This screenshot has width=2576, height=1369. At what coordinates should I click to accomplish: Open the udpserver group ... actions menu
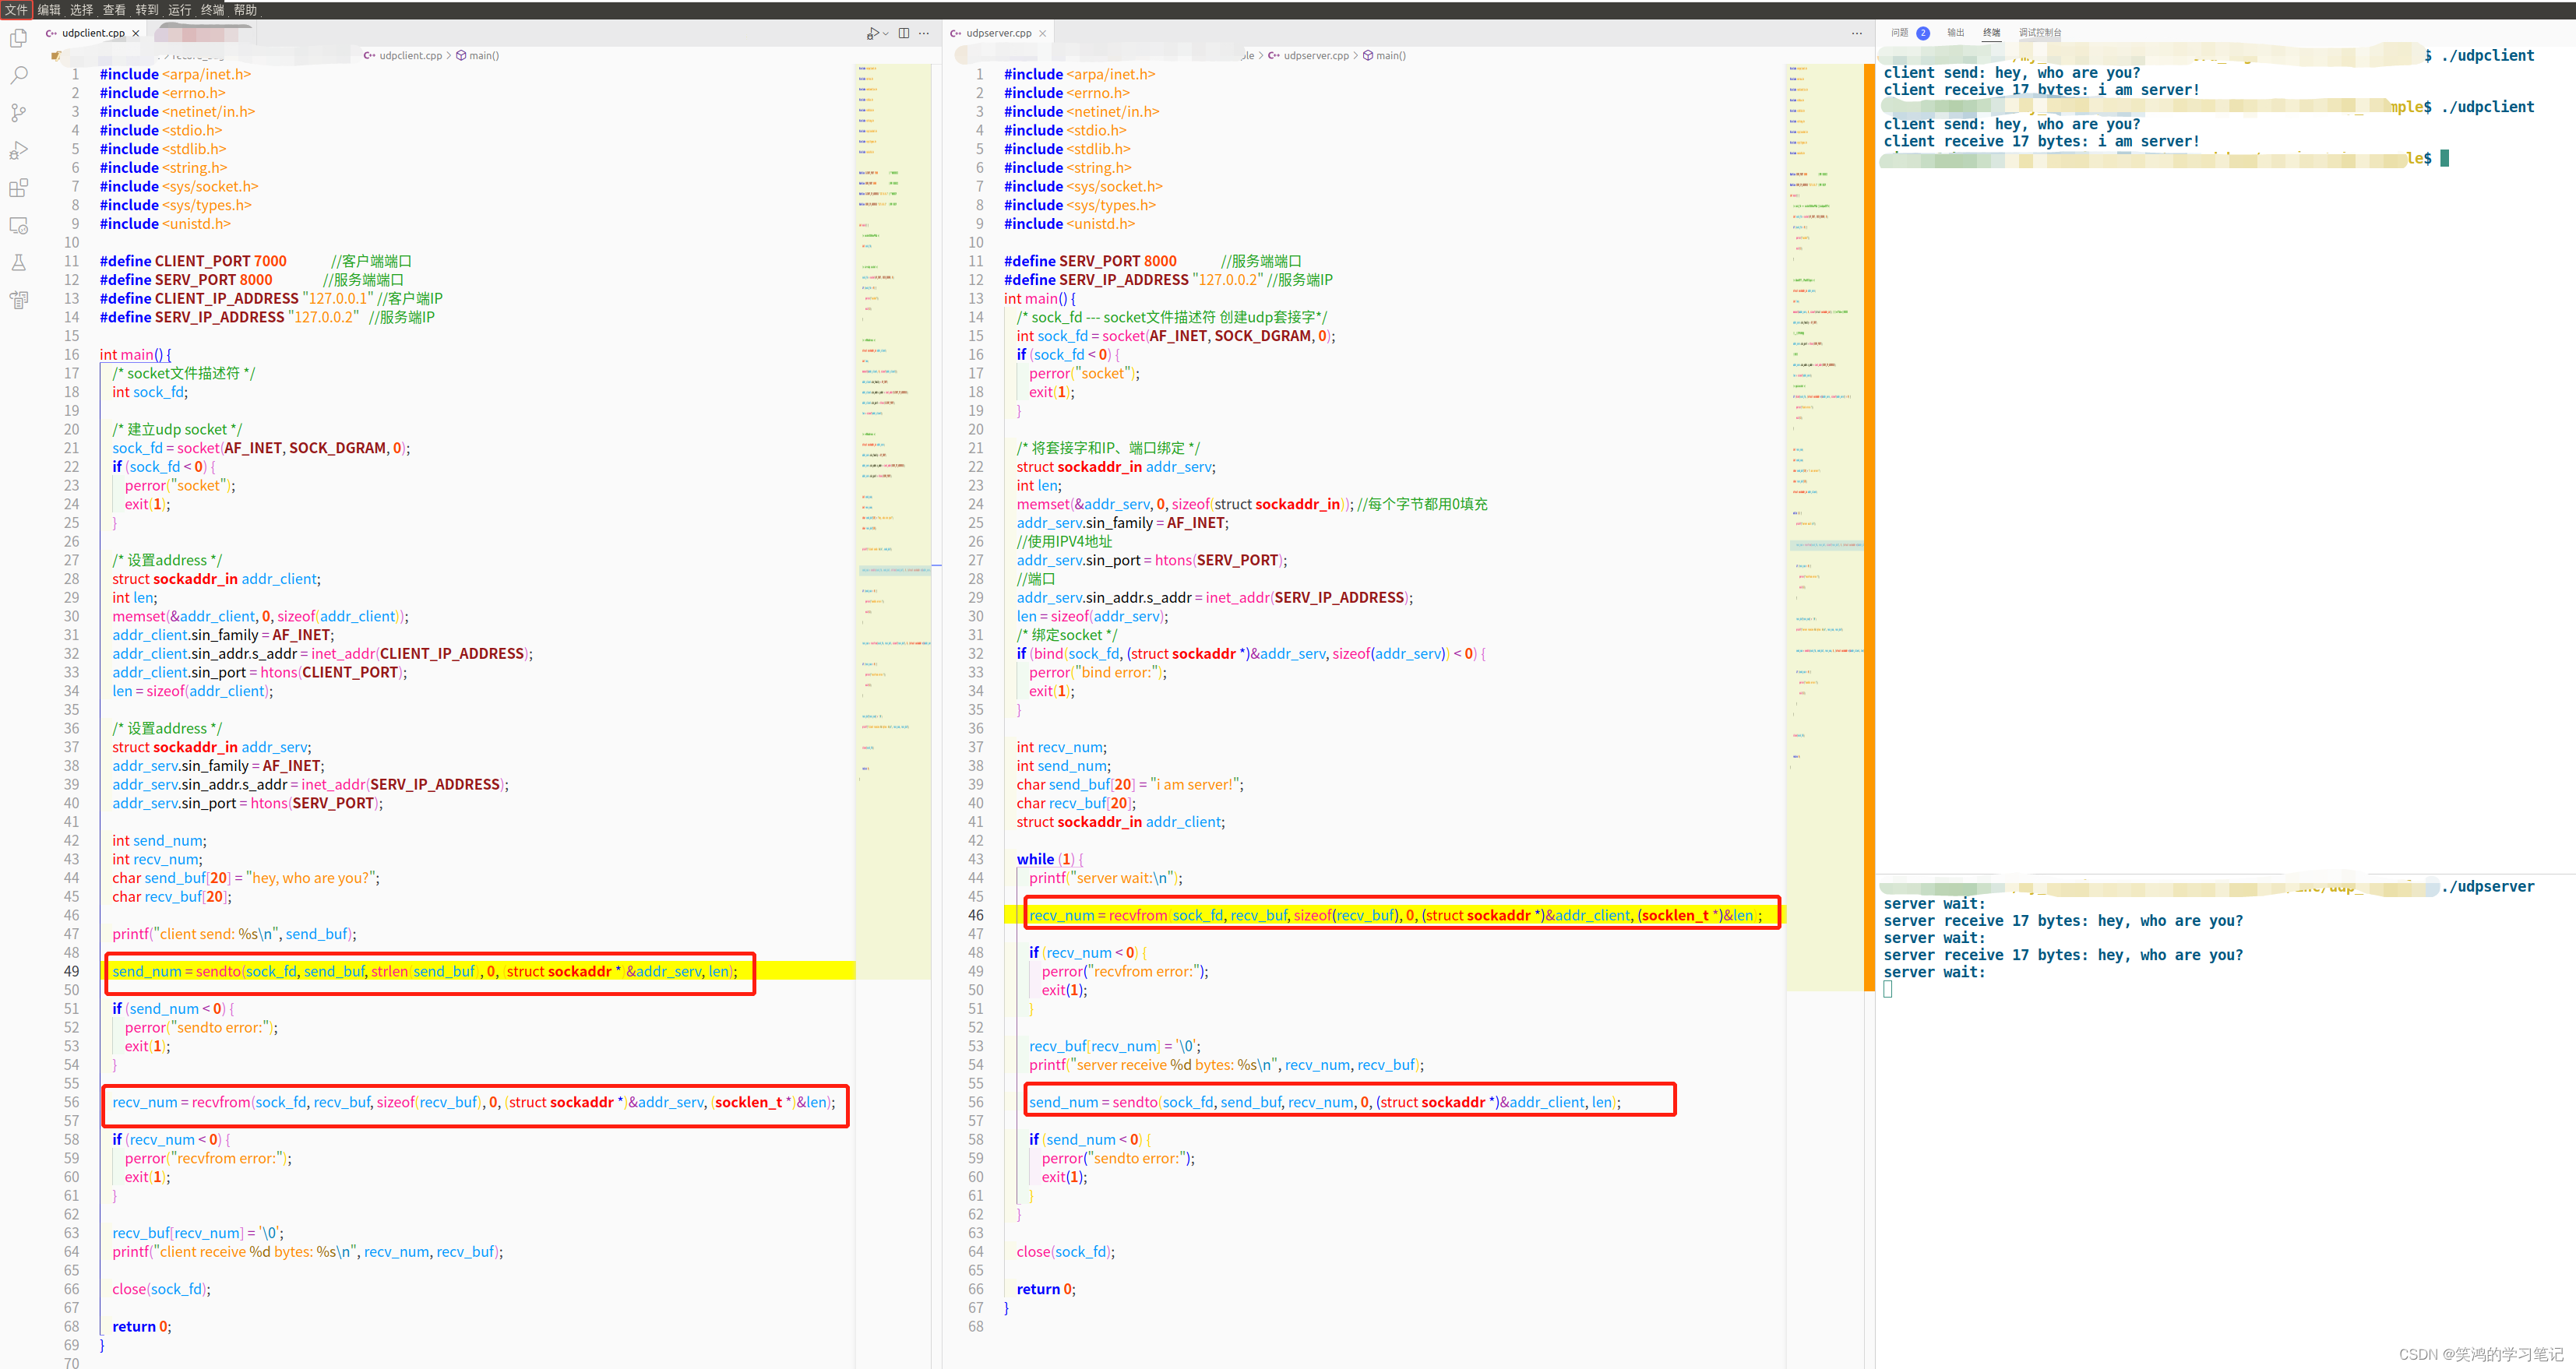tap(1856, 33)
